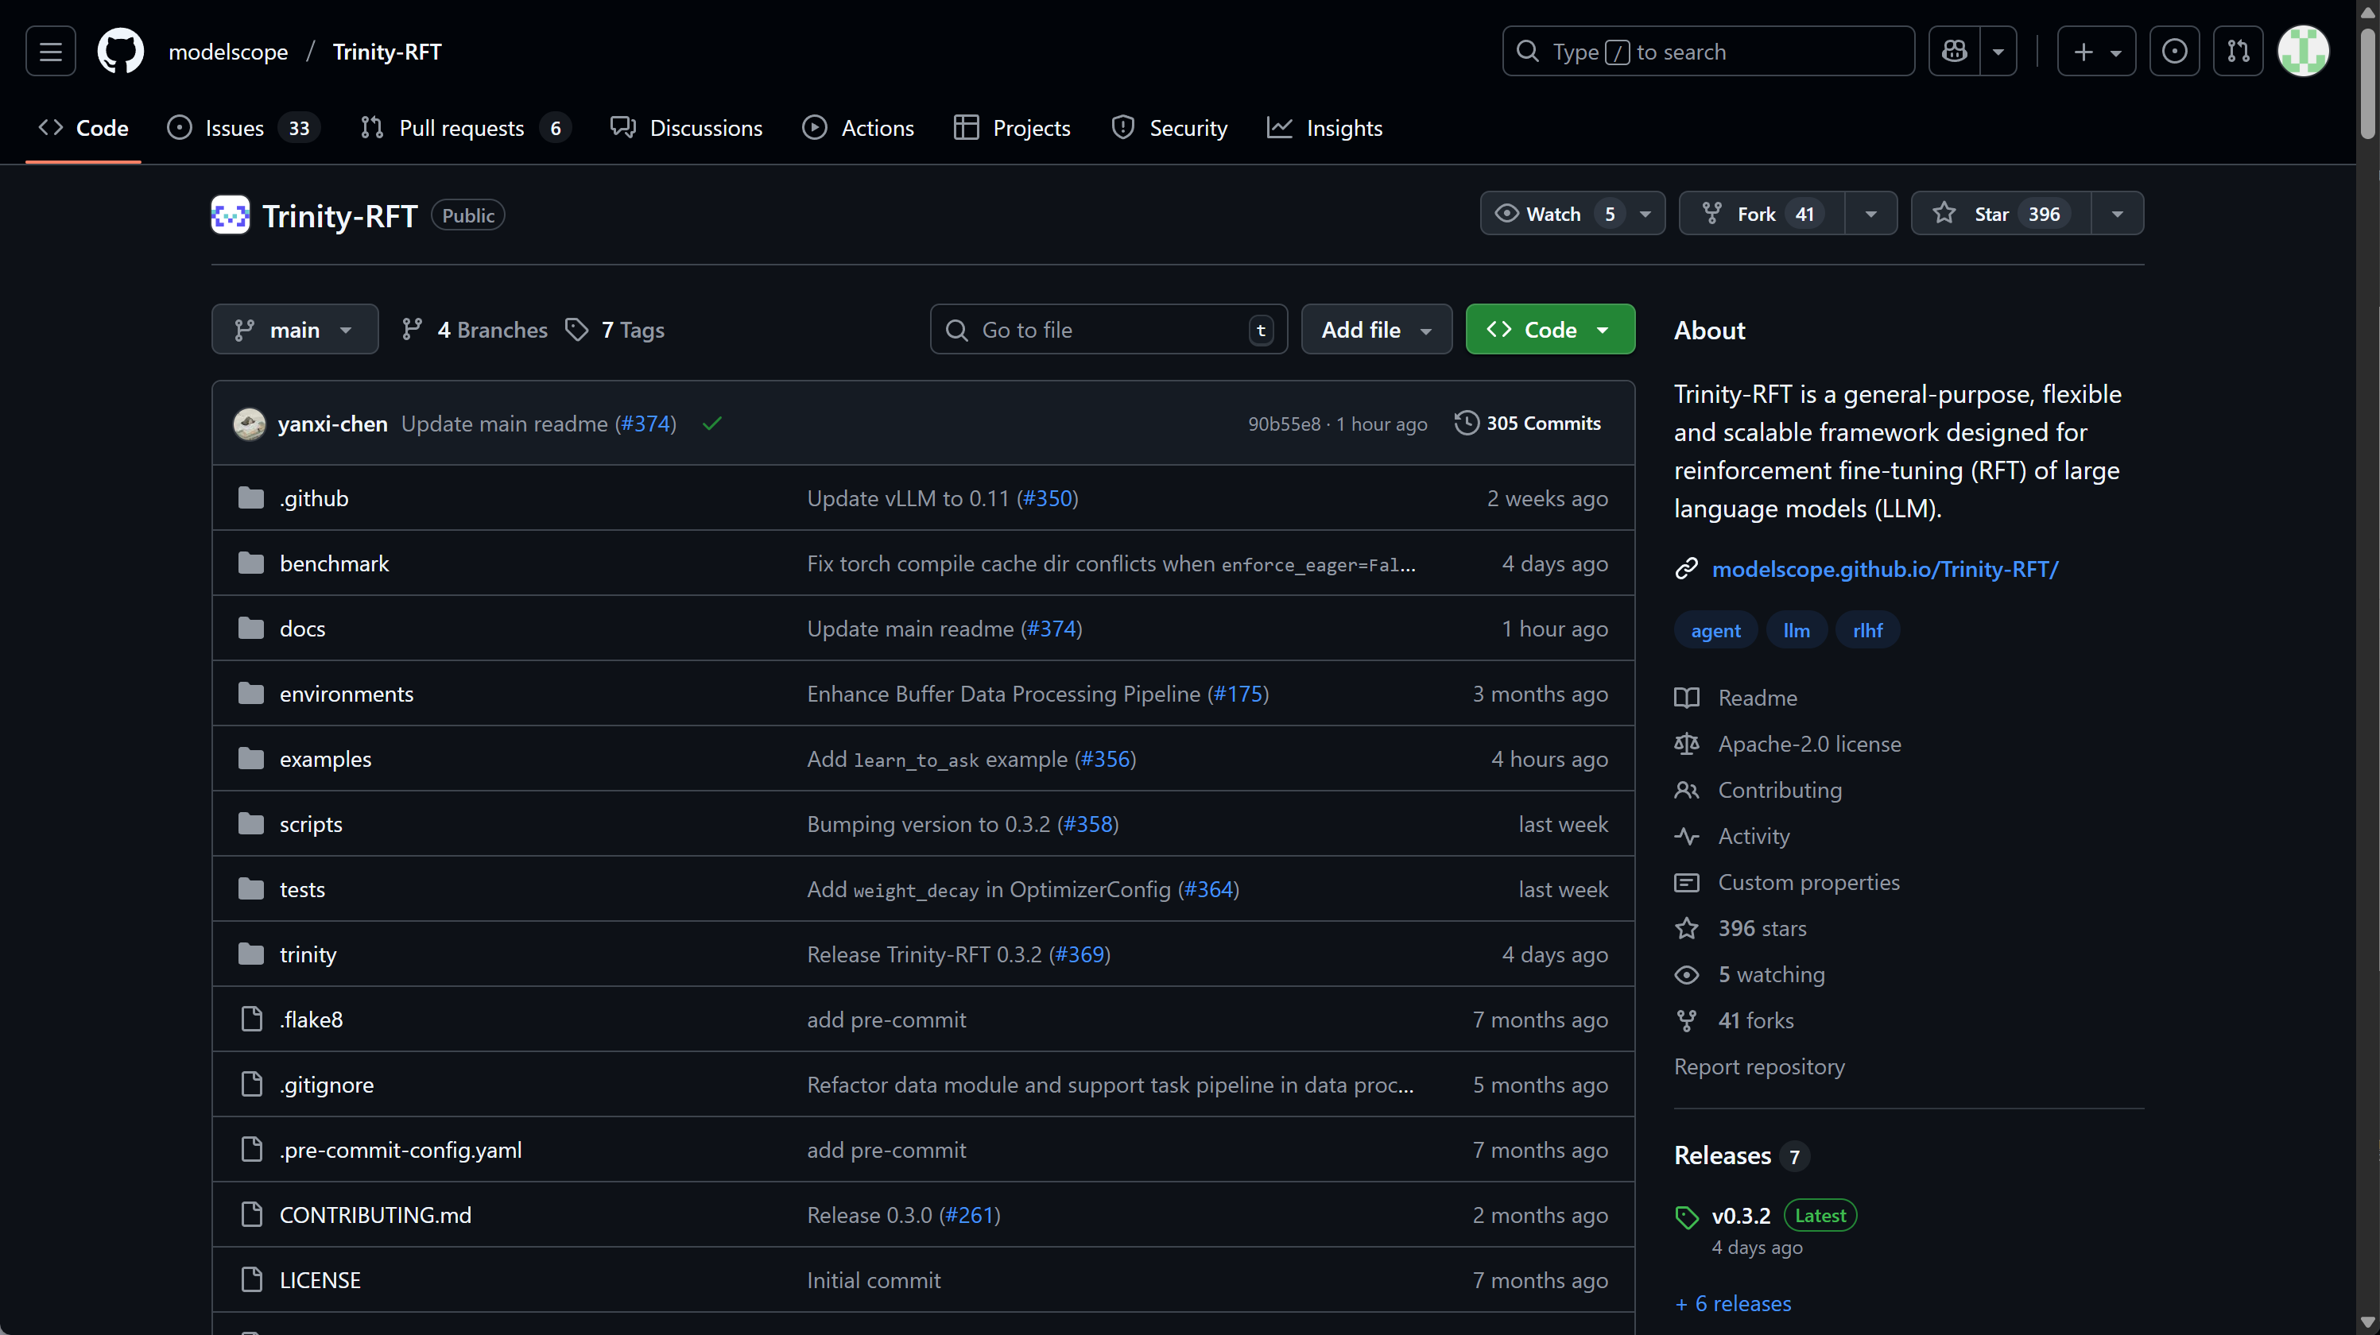Click the Go to file search field
The width and height of the screenshot is (2380, 1335).
[1109, 330]
